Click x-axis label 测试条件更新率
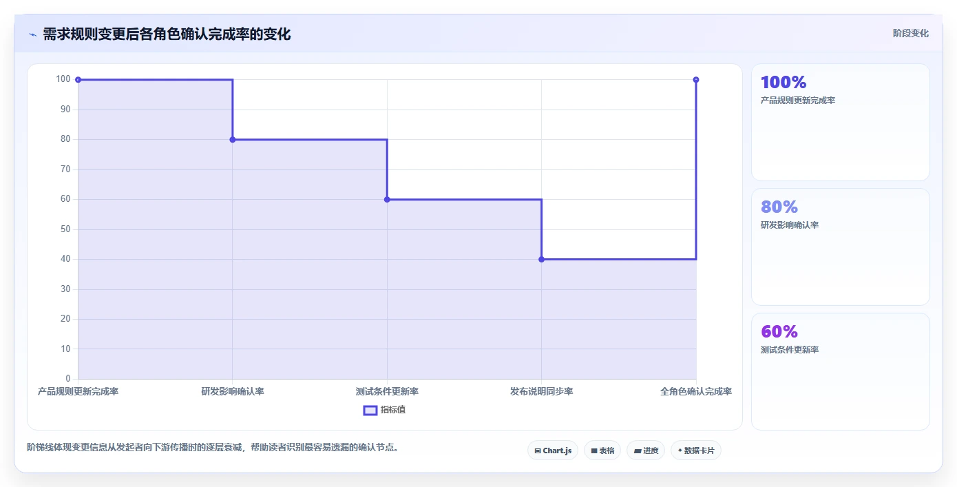 (387, 392)
